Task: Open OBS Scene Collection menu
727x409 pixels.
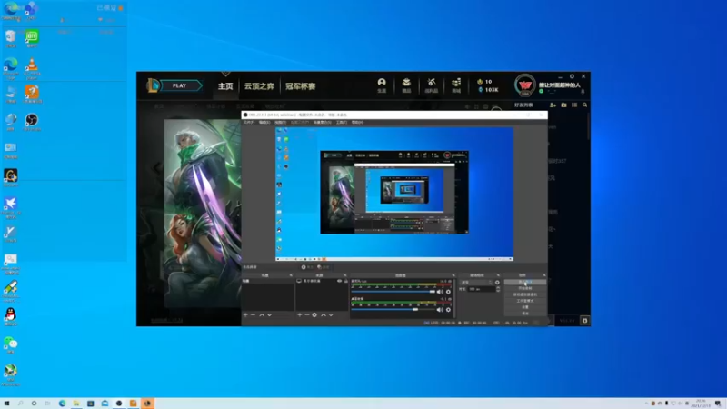Action: click(x=323, y=123)
